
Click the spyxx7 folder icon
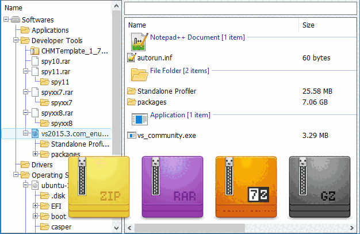[44, 102]
